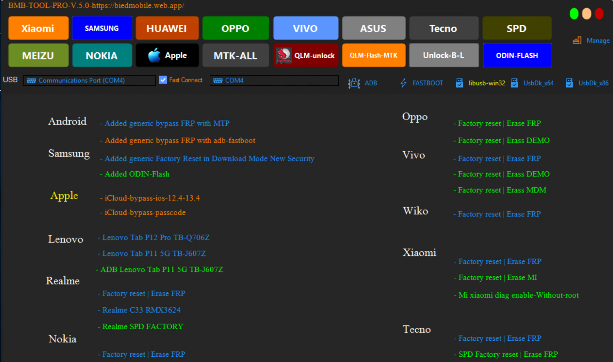Click 'Realme C33 RMX3624' entry
The image size is (613, 362).
pos(139,310)
